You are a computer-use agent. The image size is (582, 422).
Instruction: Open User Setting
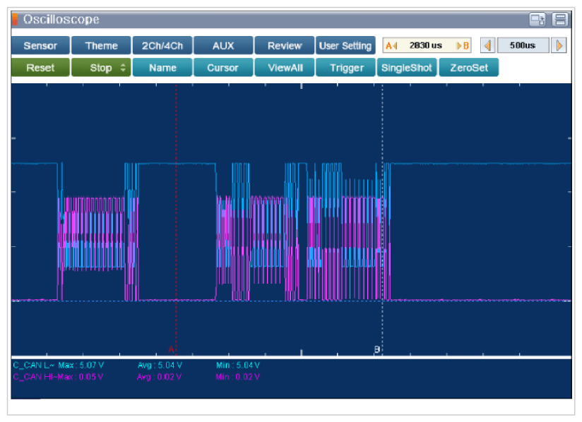345,46
